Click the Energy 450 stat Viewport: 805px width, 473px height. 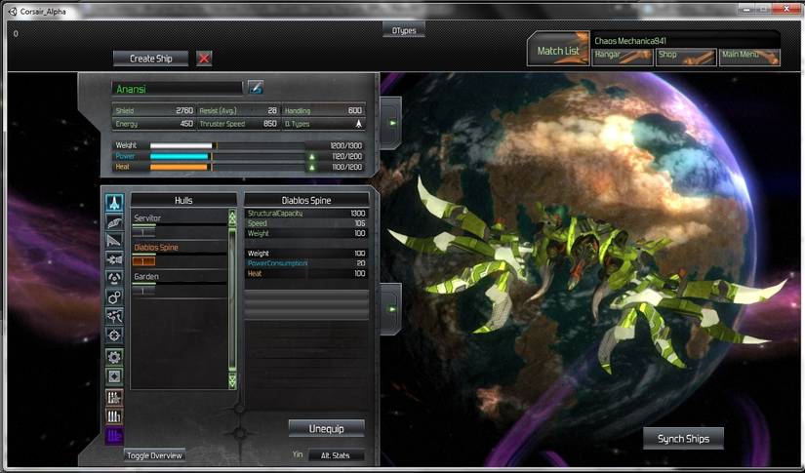click(154, 124)
